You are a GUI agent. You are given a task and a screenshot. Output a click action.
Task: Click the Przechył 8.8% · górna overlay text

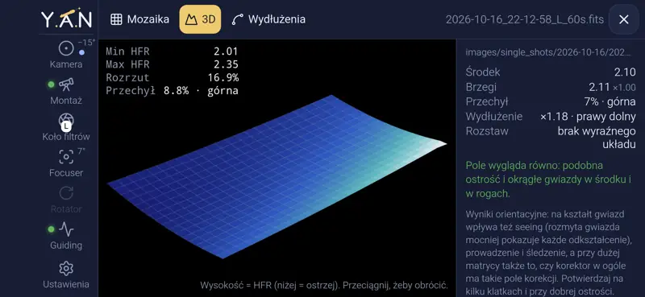point(172,91)
